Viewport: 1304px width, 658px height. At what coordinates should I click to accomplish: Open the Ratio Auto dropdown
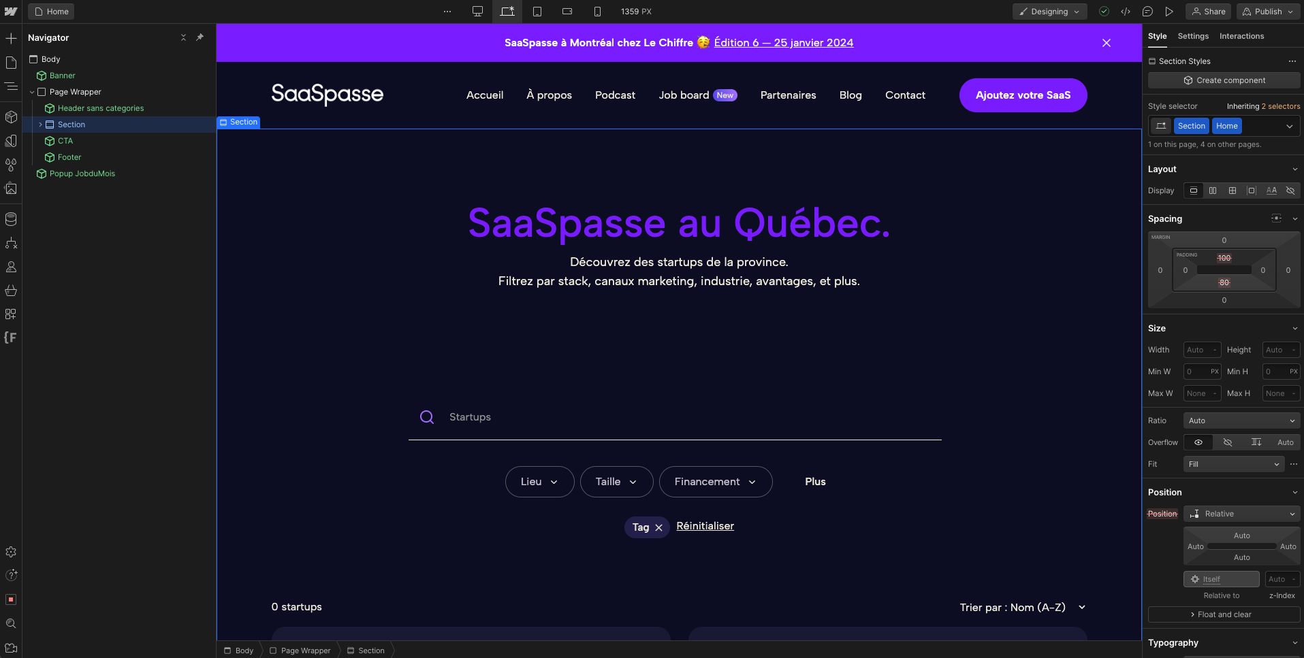(1241, 421)
